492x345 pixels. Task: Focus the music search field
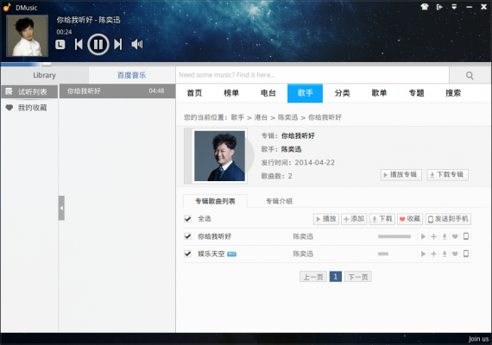[312, 75]
